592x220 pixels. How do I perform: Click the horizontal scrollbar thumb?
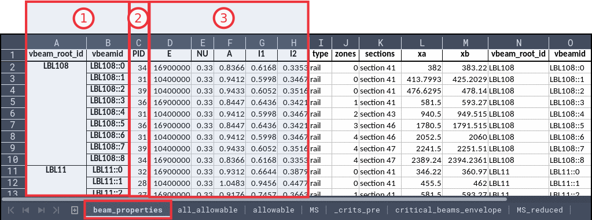click(x=254, y=199)
